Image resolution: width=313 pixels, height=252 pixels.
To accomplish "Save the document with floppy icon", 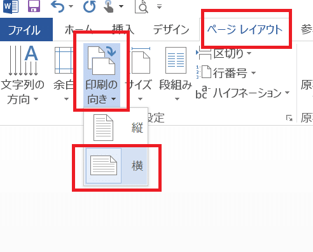I will (34, 6).
